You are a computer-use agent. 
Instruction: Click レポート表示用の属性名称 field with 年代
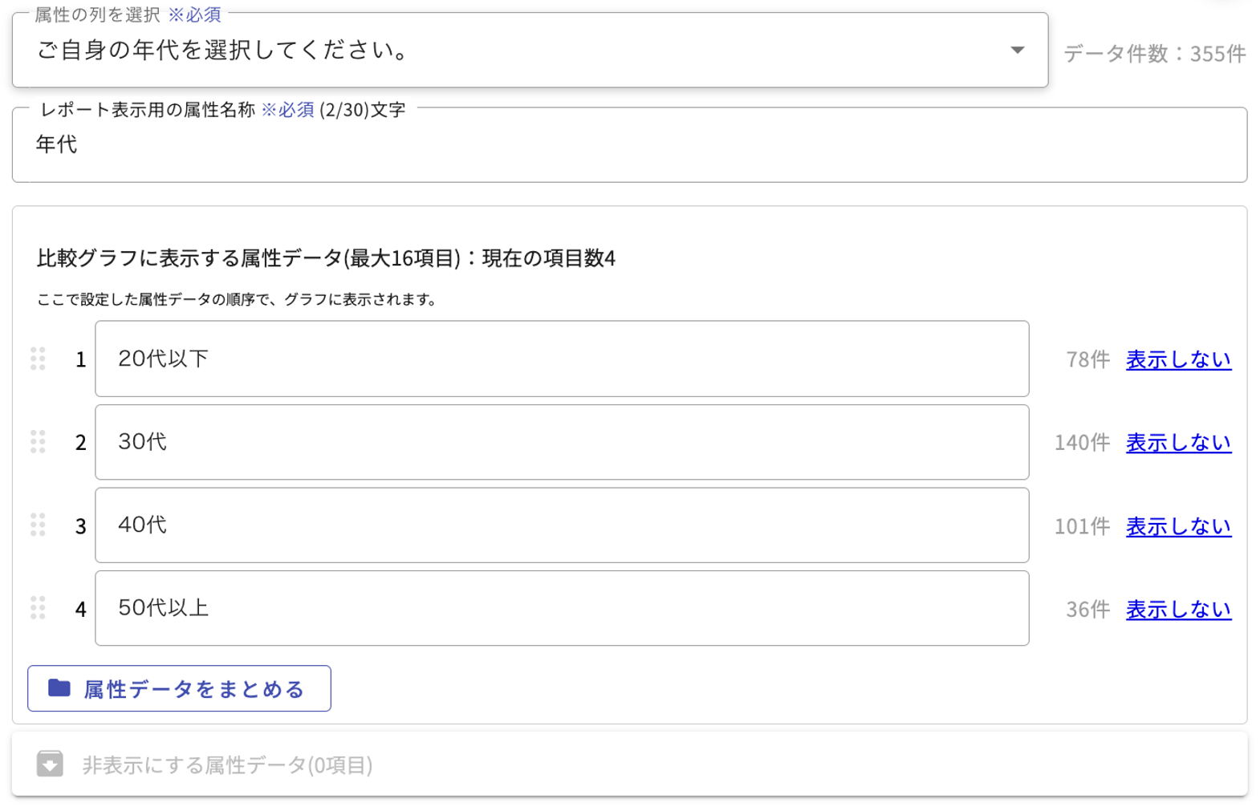click(x=629, y=145)
